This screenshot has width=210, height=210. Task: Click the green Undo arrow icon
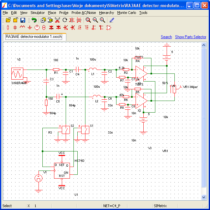click(34, 20)
